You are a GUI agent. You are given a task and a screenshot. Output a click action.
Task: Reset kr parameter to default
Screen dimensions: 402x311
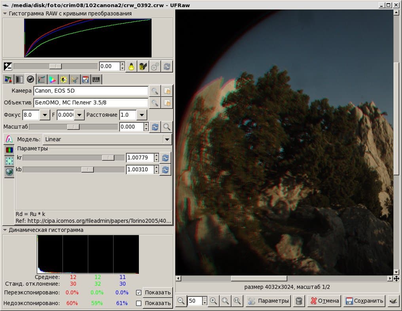pyautogui.click(x=165, y=158)
